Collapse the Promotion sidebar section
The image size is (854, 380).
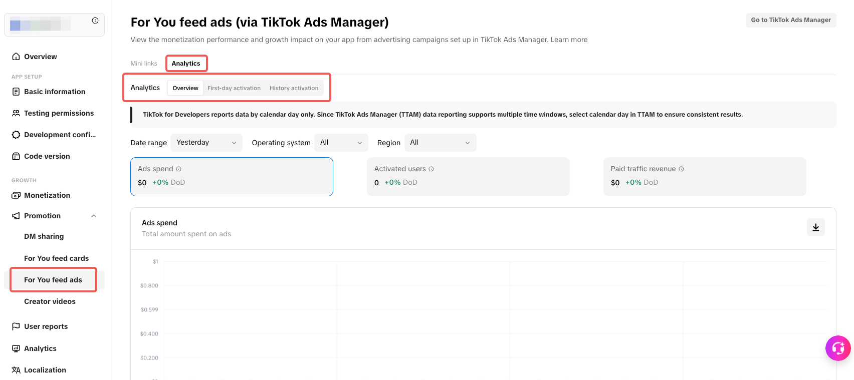point(94,216)
